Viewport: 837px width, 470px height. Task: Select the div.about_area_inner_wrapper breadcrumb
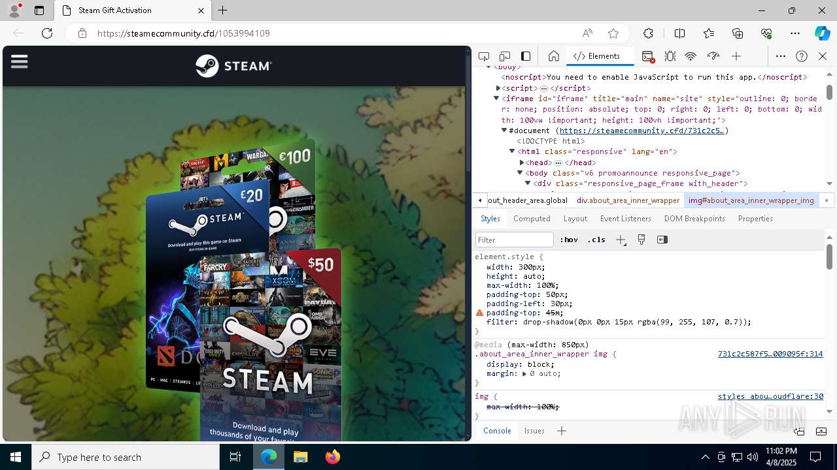[x=628, y=200]
